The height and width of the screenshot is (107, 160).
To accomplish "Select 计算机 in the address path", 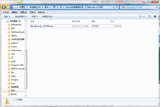I will click(22, 7).
